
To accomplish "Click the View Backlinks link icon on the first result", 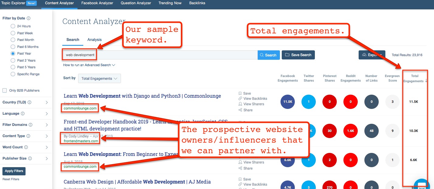I will (x=240, y=99).
